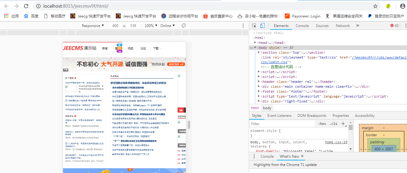Open the home.css:19 source link
The height and width of the screenshot is (173, 407).
click(336, 142)
